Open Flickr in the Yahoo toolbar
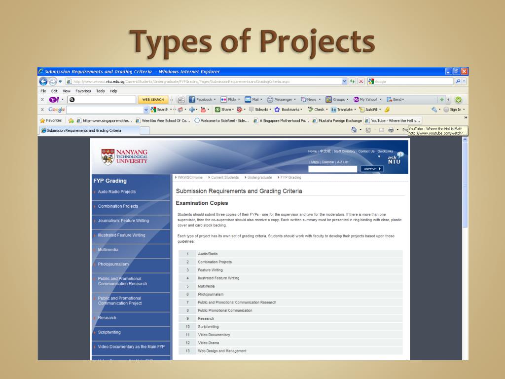 [x=230, y=100]
